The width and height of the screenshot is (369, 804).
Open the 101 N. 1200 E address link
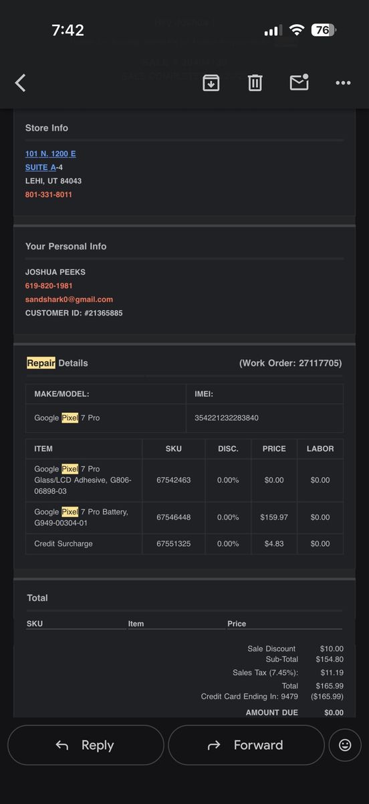[51, 153]
